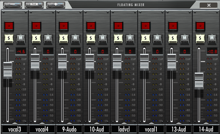
Task: Solo the vocal3 channel
Action: (x=9, y=39)
